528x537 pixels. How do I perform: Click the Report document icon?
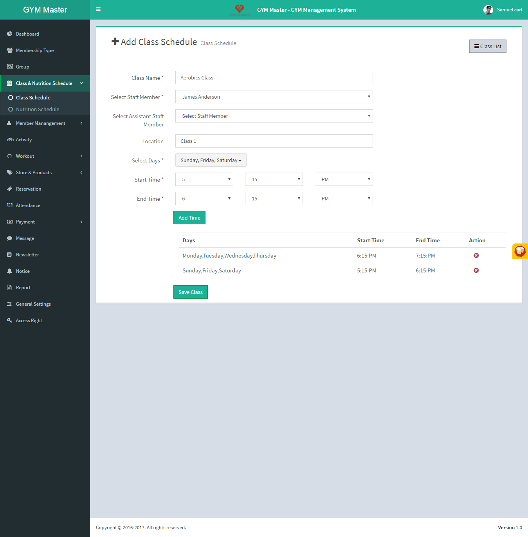tap(9, 288)
